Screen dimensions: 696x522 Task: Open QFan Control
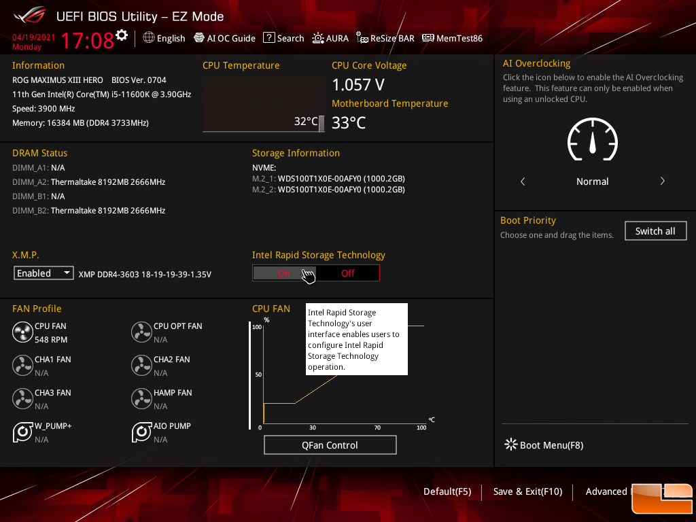click(x=330, y=445)
